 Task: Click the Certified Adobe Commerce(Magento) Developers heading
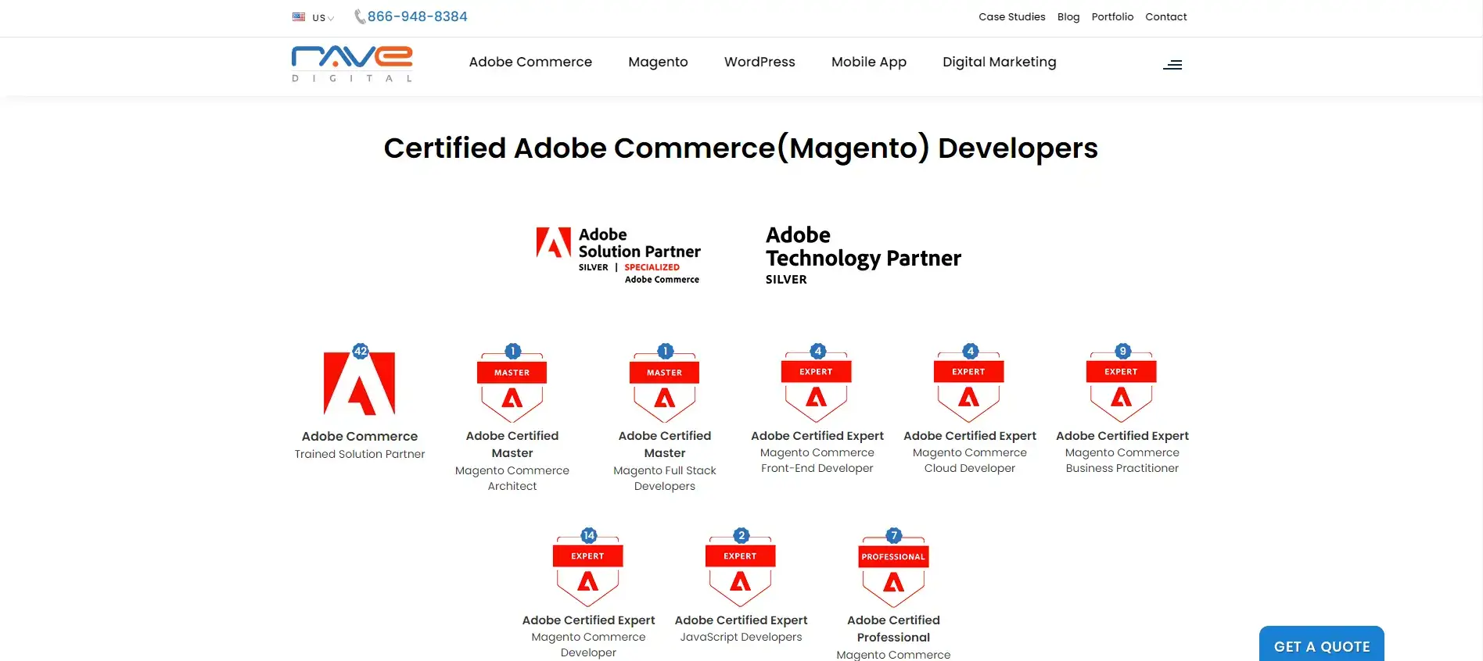pyautogui.click(x=741, y=148)
